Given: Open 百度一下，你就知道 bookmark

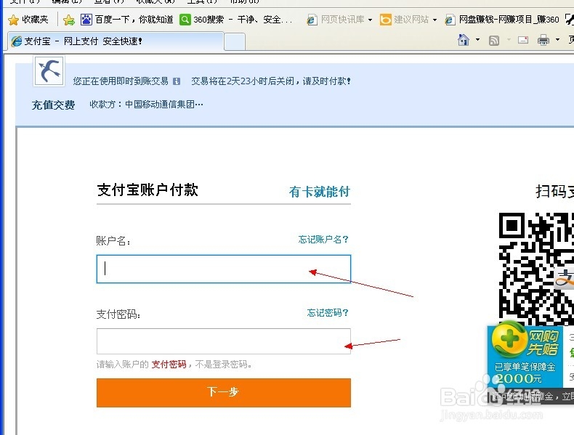Looking at the screenshot, I should pyautogui.click(x=134, y=20).
